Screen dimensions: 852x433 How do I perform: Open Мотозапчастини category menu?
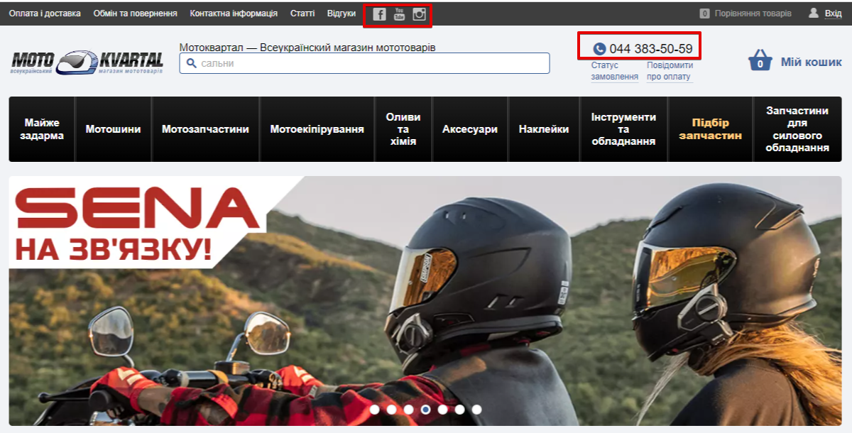pyautogui.click(x=205, y=129)
